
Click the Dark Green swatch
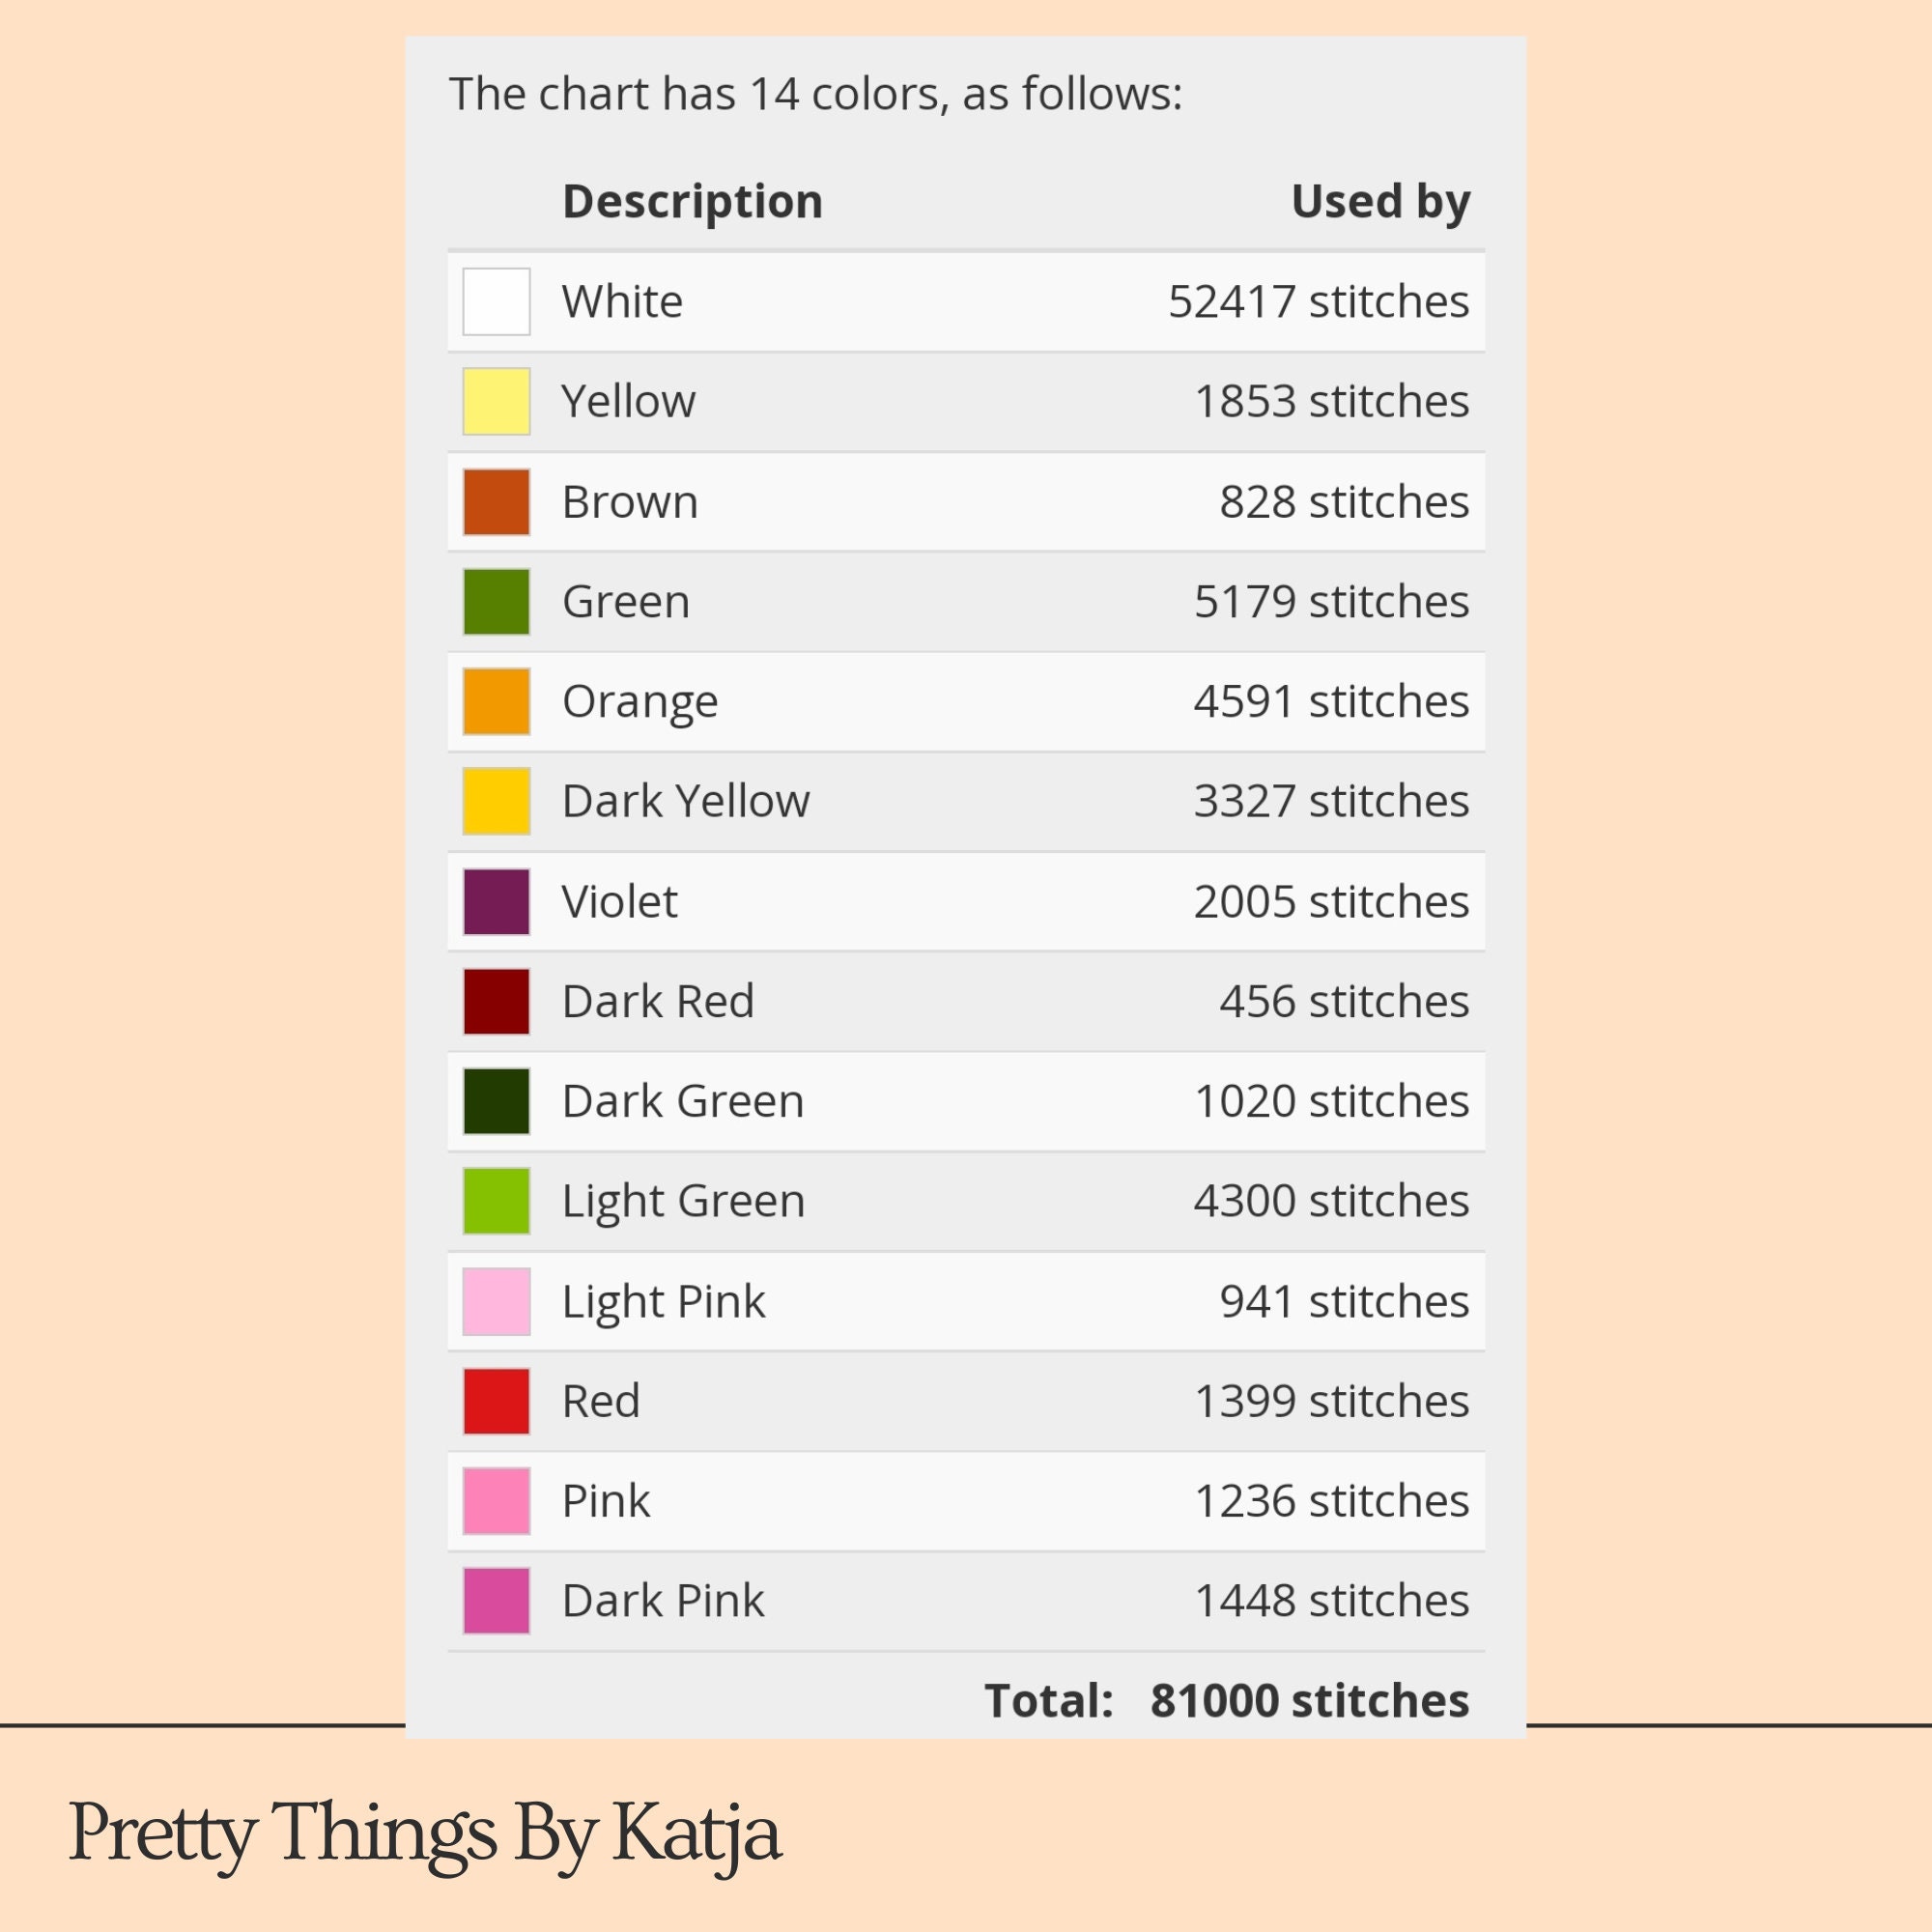(496, 1101)
